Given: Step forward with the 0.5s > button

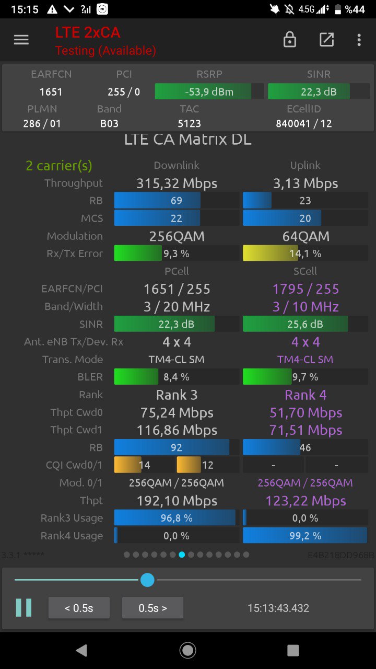Looking at the screenshot, I should [152, 608].
